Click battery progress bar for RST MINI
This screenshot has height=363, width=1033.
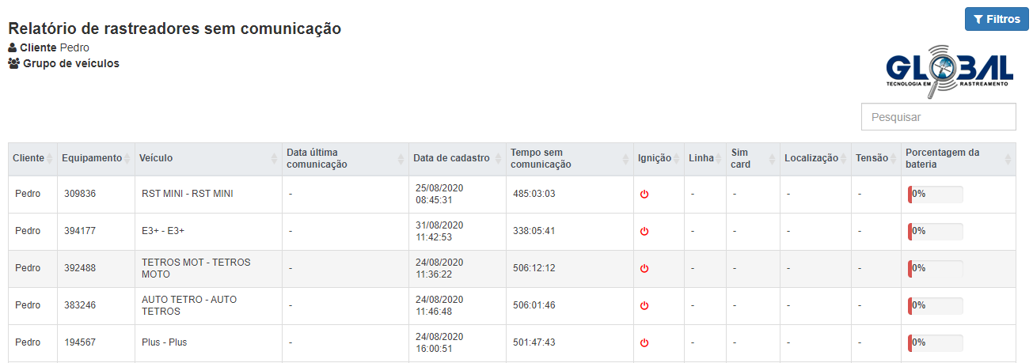tap(936, 195)
